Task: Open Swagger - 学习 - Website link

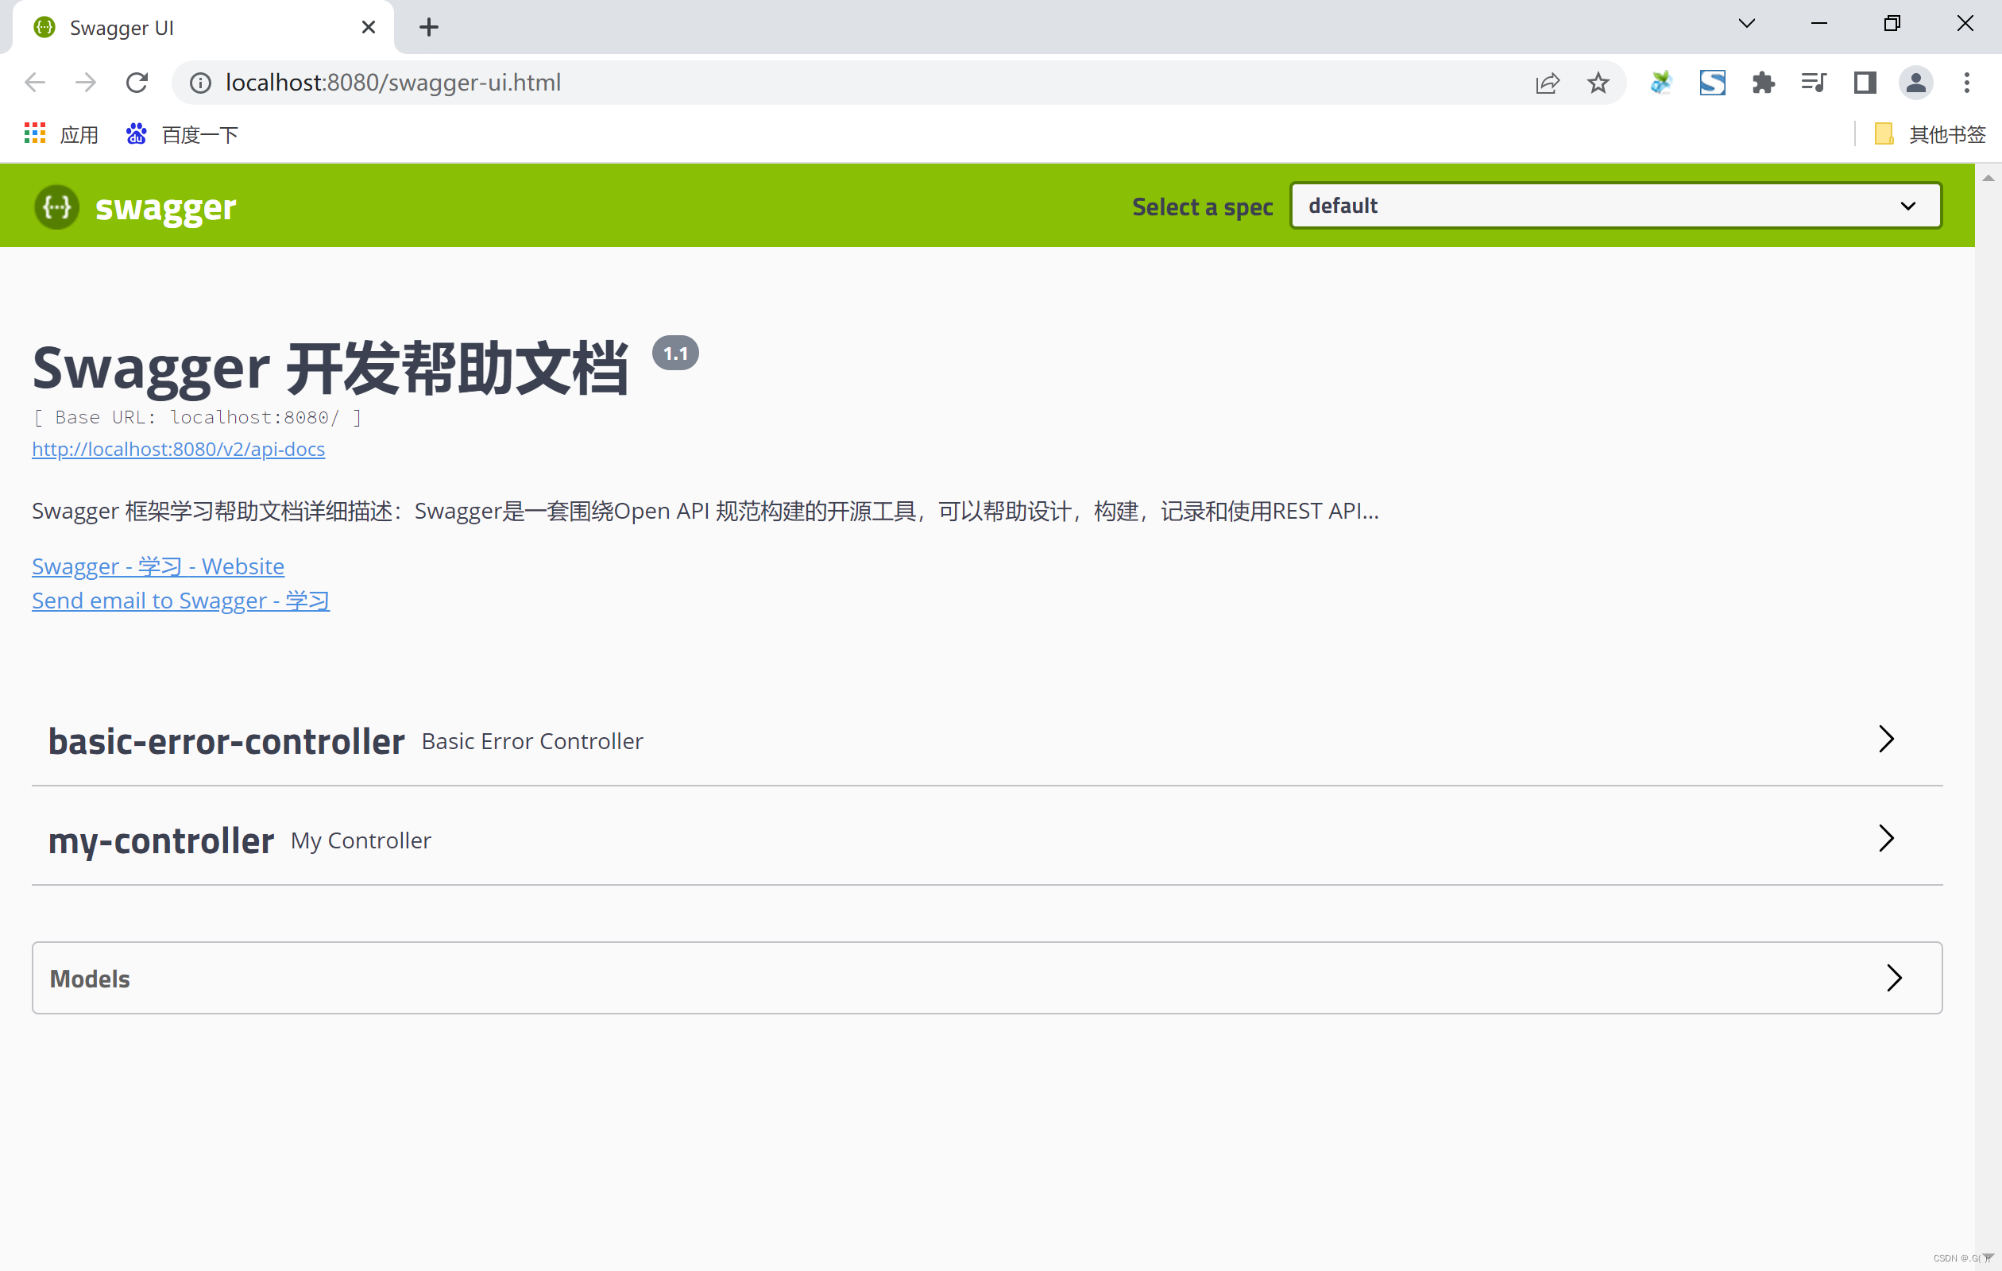Action: pyautogui.click(x=158, y=566)
